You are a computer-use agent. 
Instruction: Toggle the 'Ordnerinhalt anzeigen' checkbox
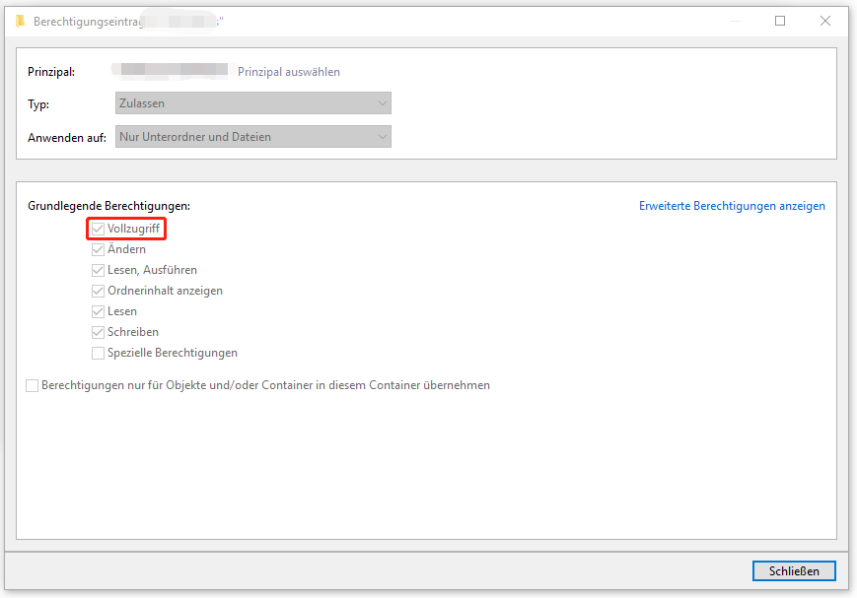(x=98, y=291)
